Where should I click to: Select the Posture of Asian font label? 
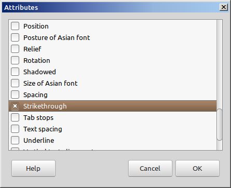coord(57,38)
